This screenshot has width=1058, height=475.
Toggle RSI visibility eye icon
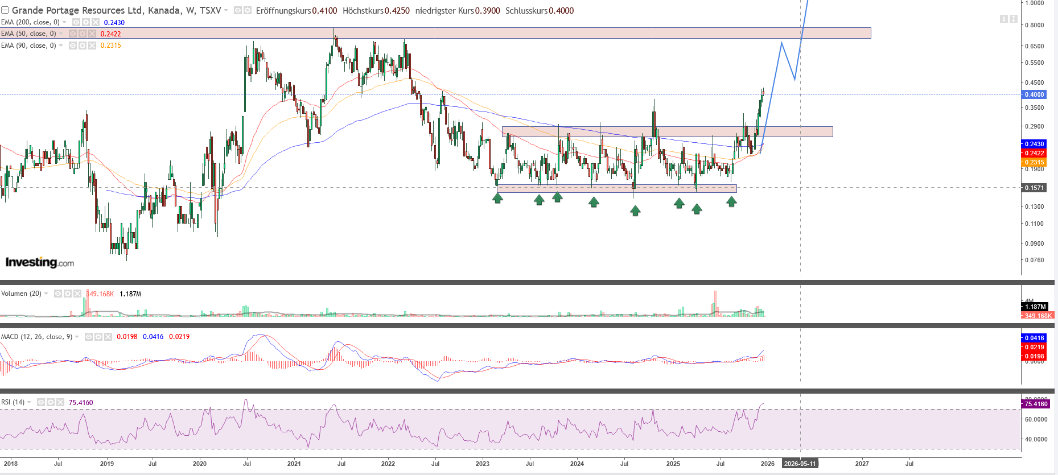point(41,402)
